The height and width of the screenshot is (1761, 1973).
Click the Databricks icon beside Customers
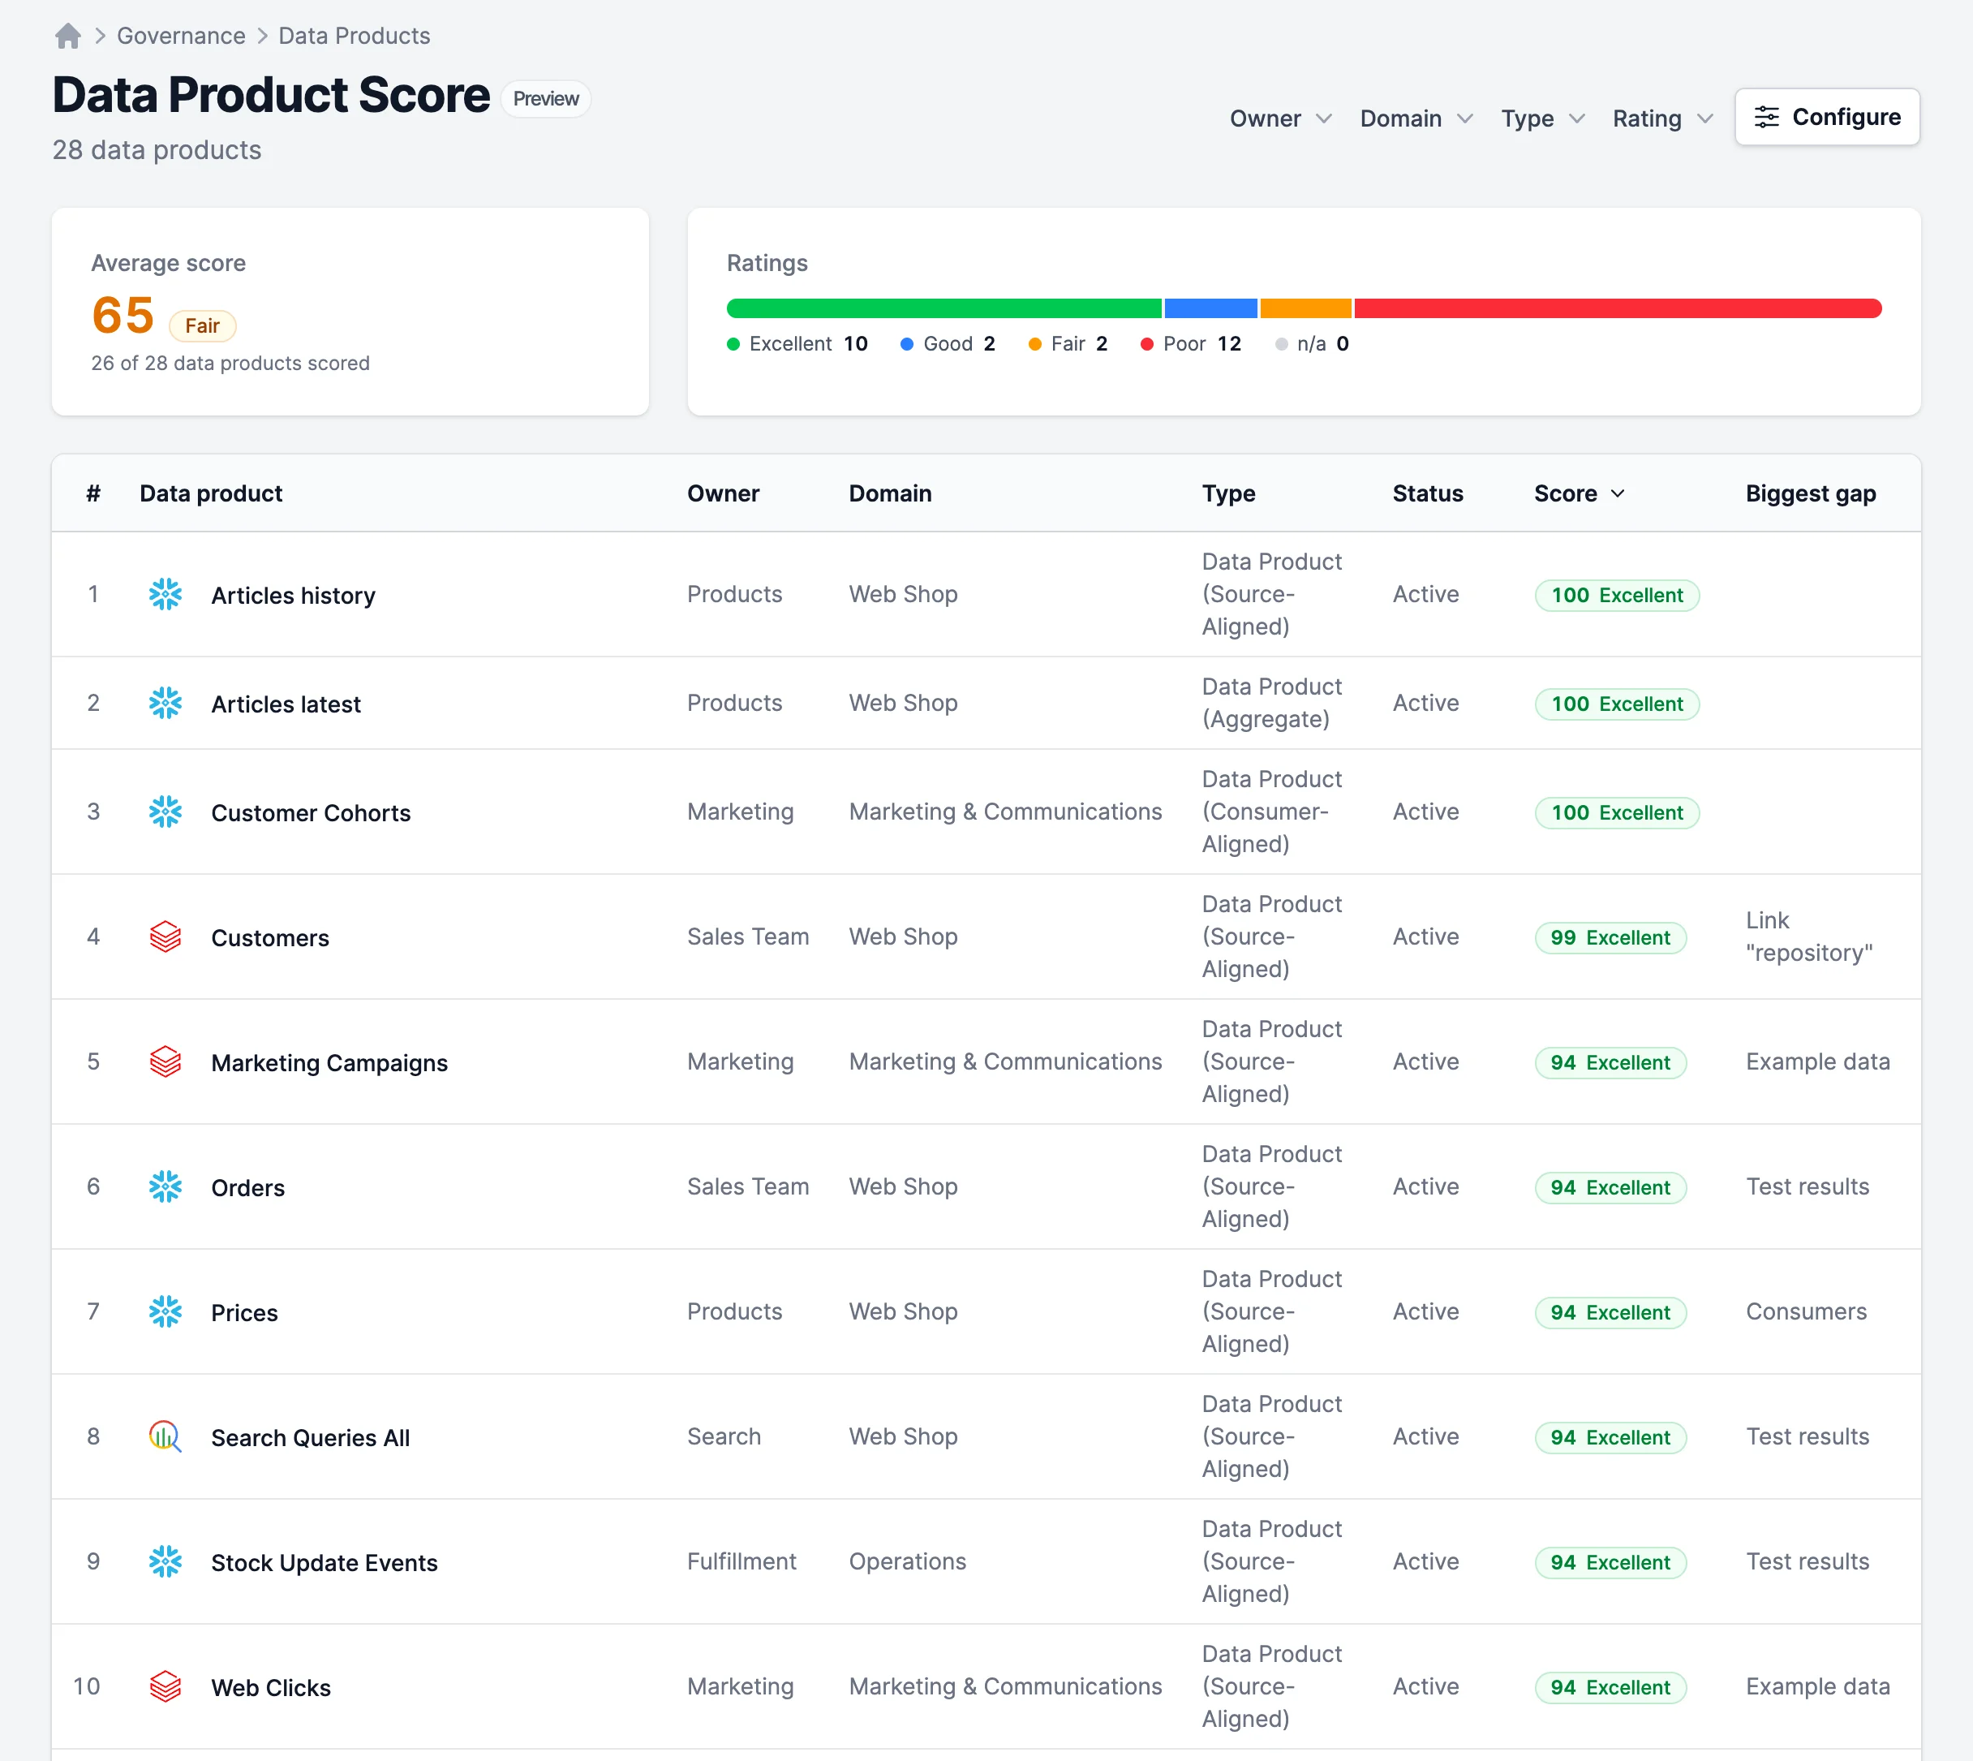pyautogui.click(x=165, y=936)
